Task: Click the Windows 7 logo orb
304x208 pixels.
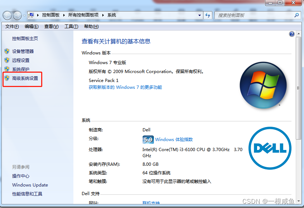Action: pos(263,85)
